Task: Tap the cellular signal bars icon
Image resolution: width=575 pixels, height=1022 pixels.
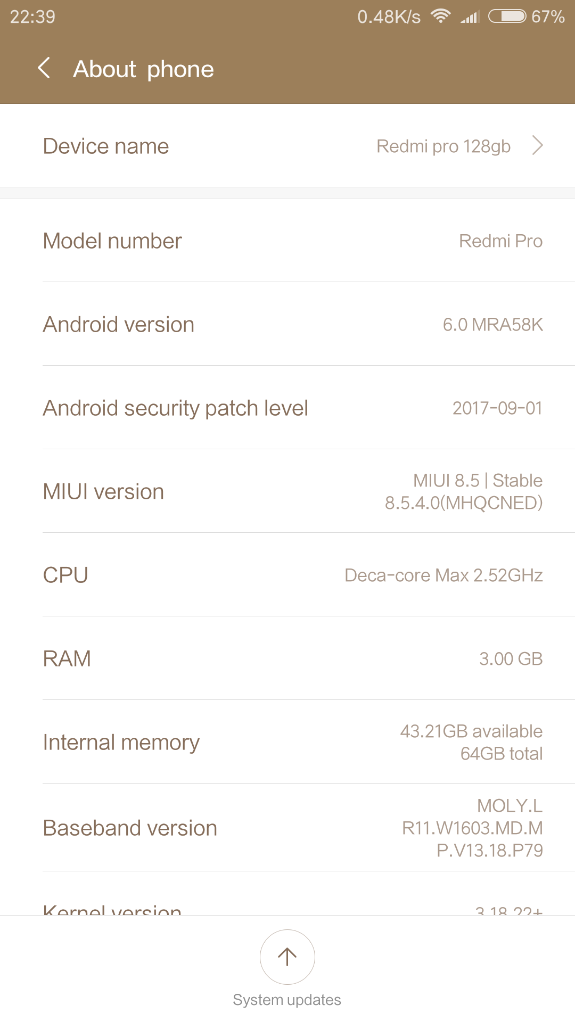Action: [x=470, y=17]
